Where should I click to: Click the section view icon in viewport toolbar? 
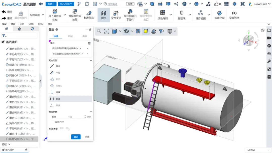[x=138, y=31]
